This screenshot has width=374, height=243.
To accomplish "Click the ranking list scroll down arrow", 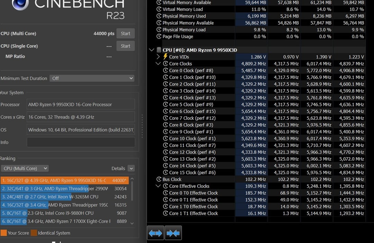I will click(x=132, y=224).
